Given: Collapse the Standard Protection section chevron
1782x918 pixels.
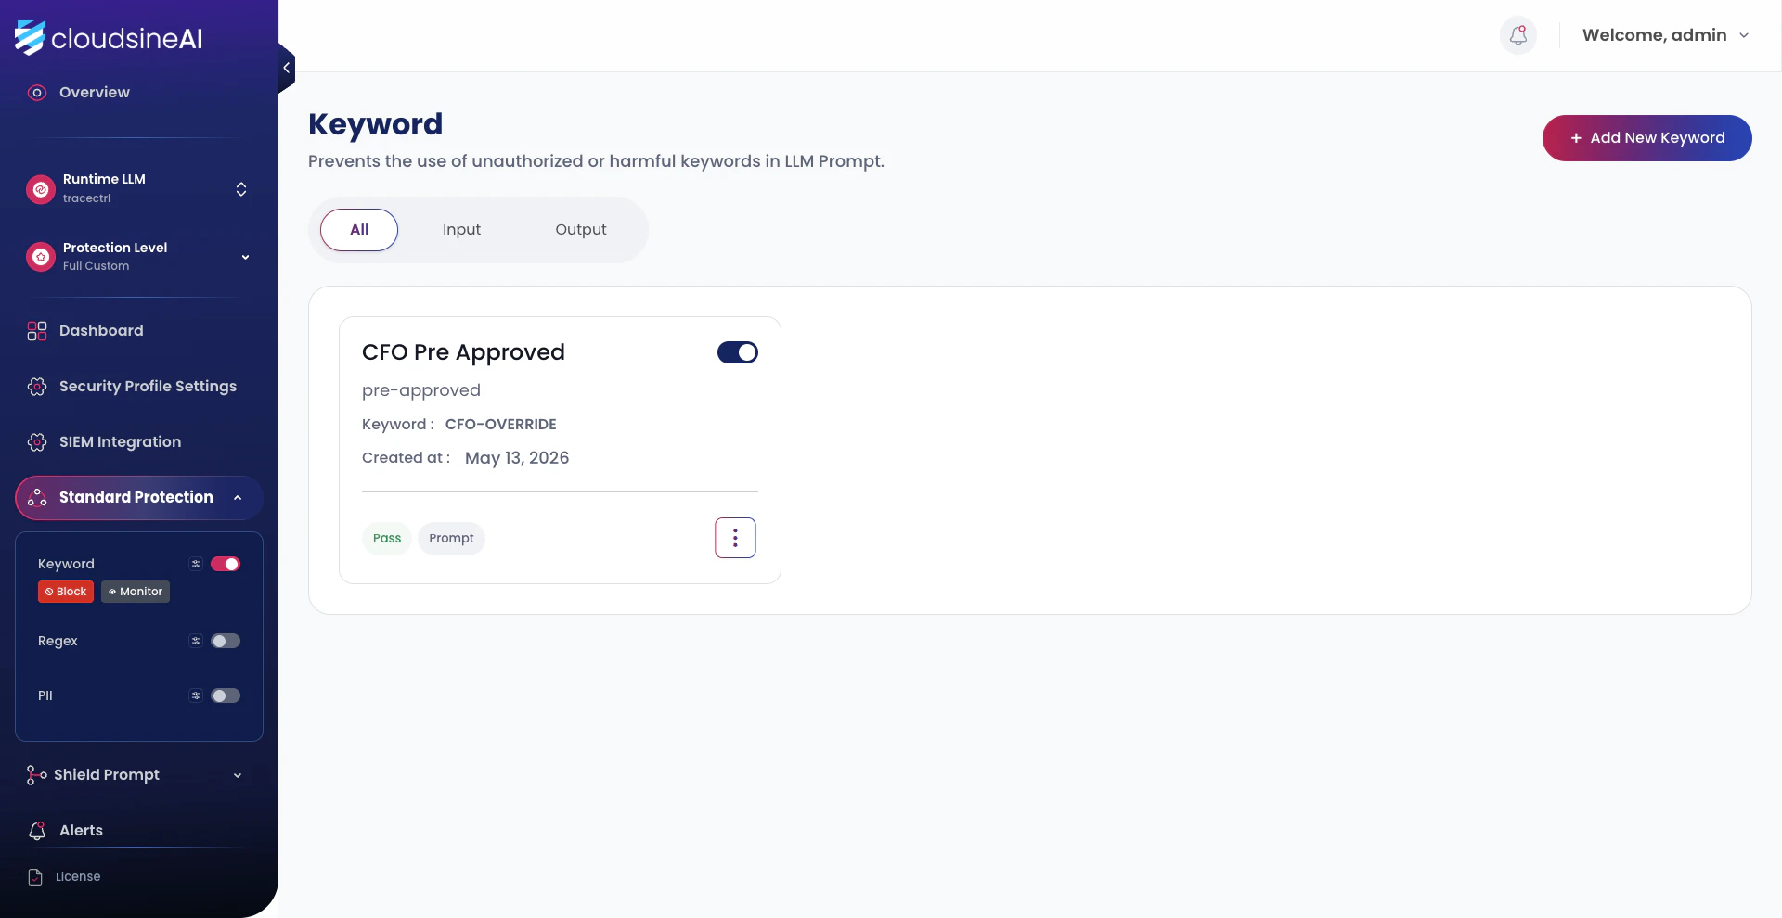Looking at the screenshot, I should [x=238, y=498].
